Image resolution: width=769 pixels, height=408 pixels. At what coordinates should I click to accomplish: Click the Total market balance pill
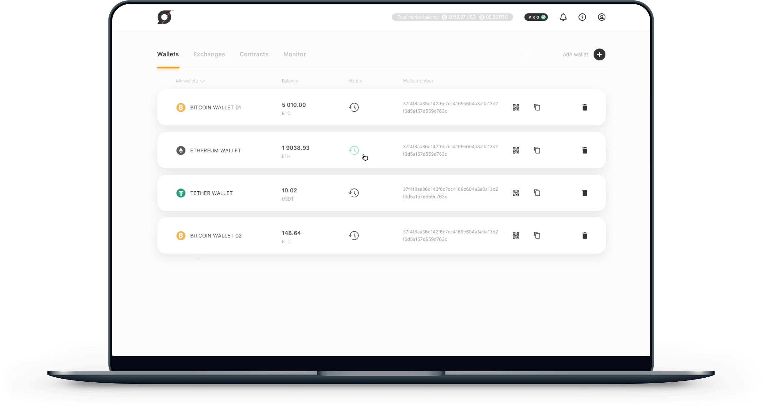[452, 17]
